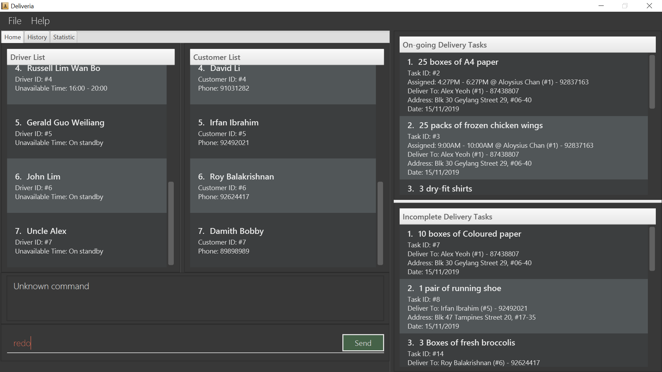Select customer Damith Bobby entry
Screen dimensions: 662x372
pos(283,240)
